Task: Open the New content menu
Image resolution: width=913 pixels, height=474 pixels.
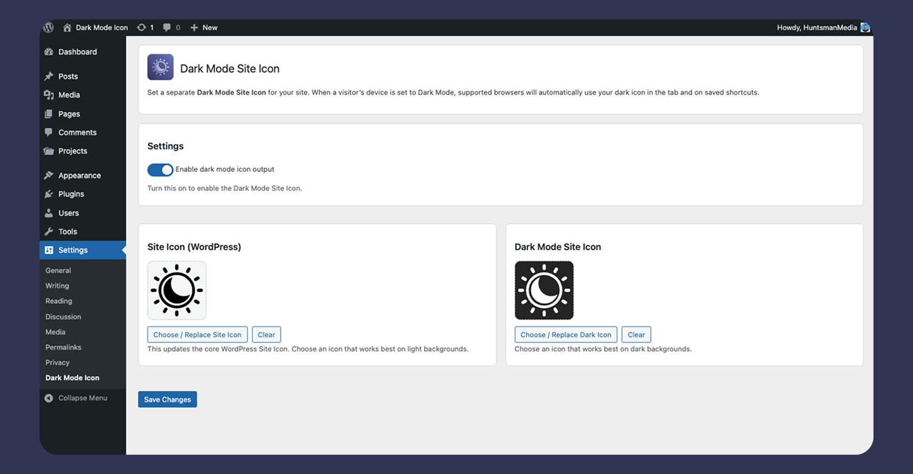Action: [203, 27]
